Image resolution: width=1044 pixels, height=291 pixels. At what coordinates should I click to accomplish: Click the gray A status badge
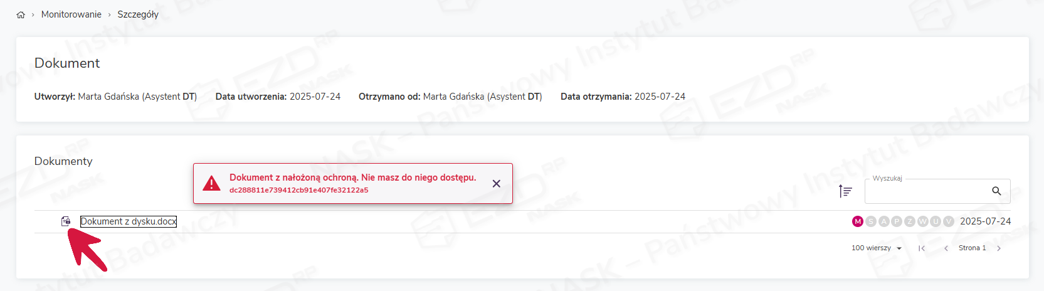[884, 221]
